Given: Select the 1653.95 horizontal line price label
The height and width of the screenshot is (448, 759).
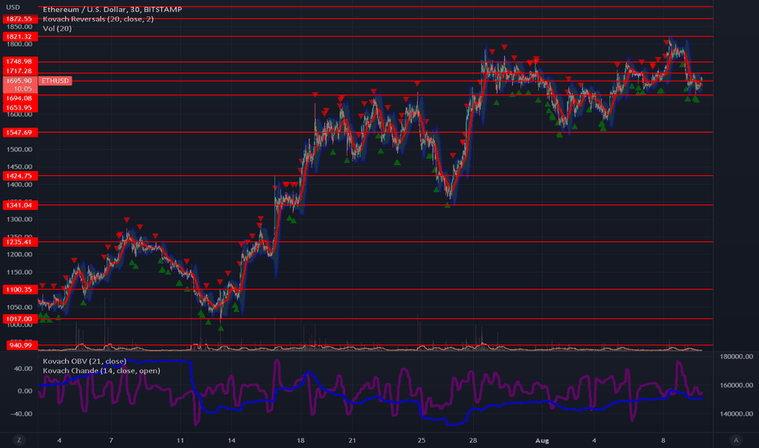Looking at the screenshot, I should pos(20,108).
